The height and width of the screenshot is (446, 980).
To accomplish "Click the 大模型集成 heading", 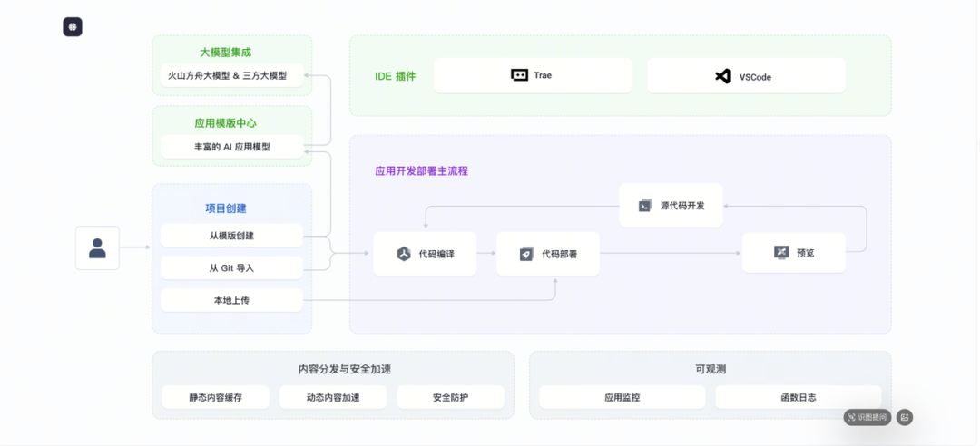I will point(226,53).
